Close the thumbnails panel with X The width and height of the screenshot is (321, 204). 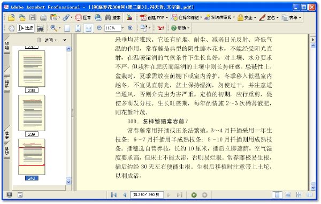point(65,40)
